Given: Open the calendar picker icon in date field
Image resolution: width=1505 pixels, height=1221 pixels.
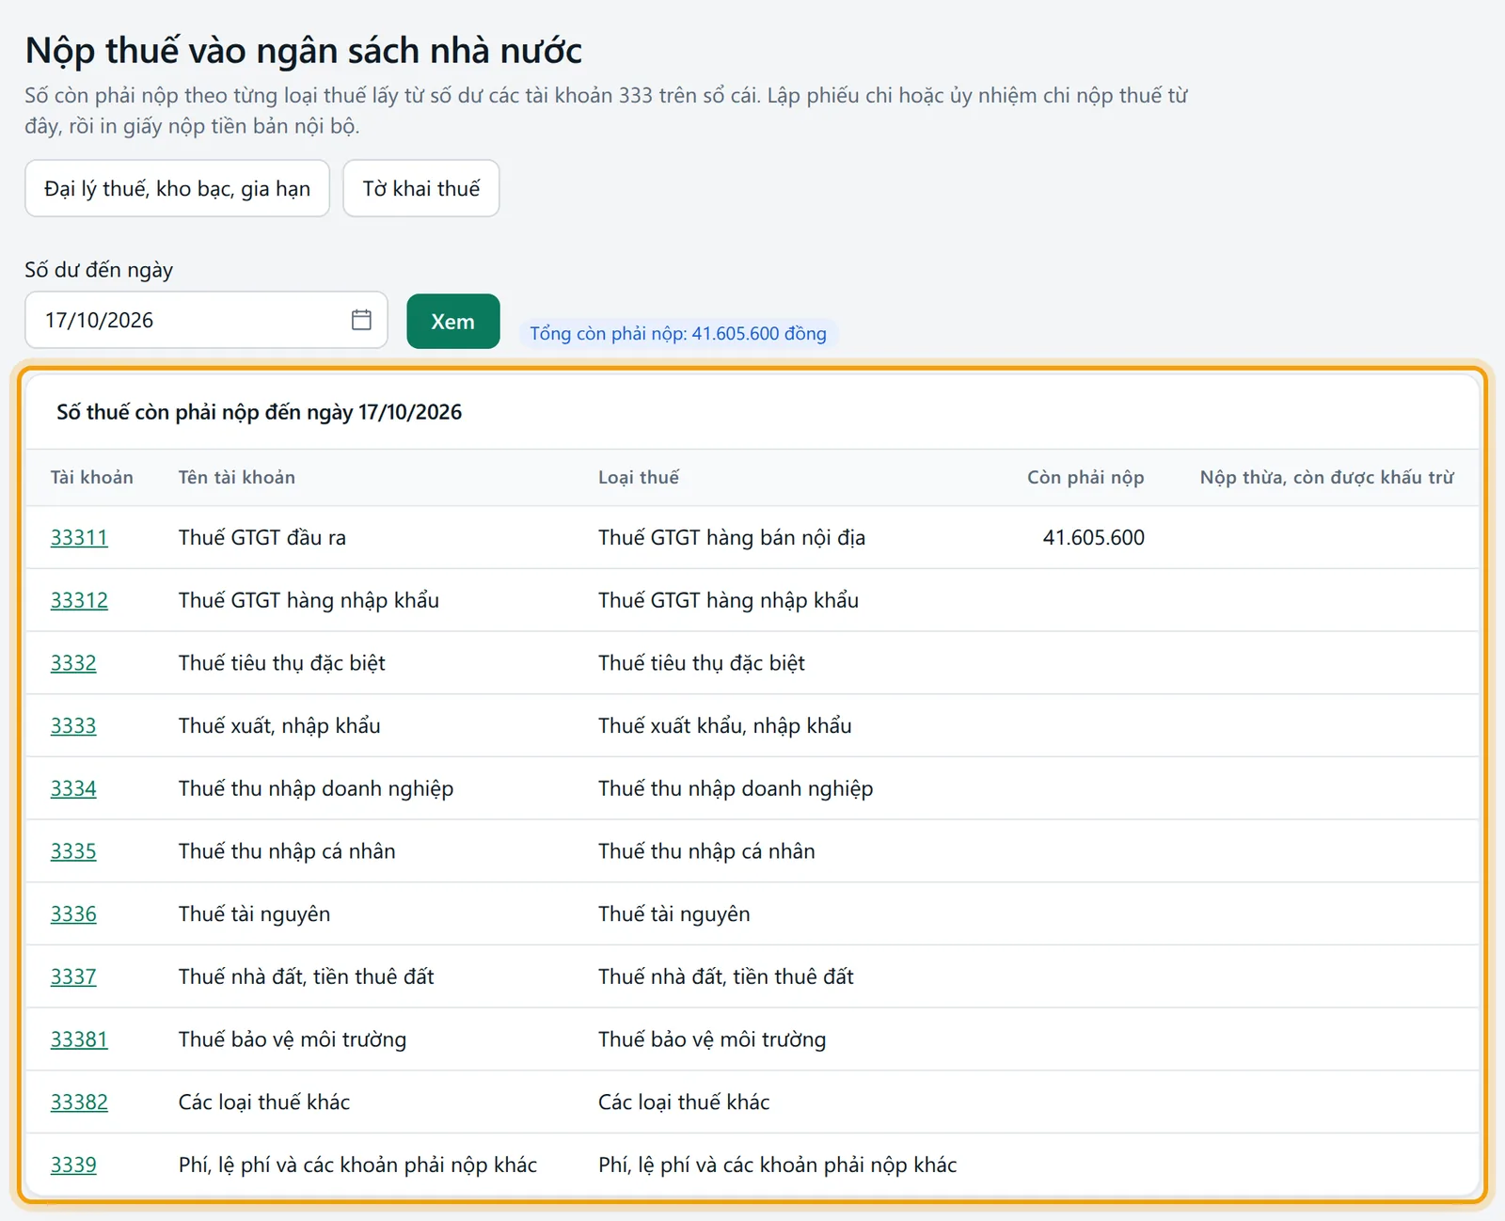Looking at the screenshot, I should coord(361,320).
